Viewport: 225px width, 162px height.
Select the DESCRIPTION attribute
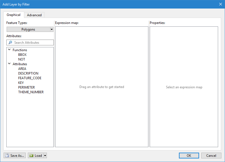tap(28, 73)
